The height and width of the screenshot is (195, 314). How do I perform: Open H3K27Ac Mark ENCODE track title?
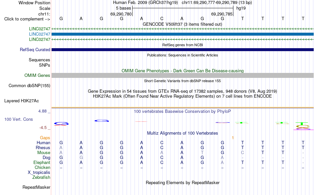(x=182, y=96)
